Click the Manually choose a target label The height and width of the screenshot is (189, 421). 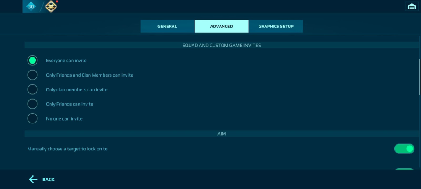coord(67,149)
